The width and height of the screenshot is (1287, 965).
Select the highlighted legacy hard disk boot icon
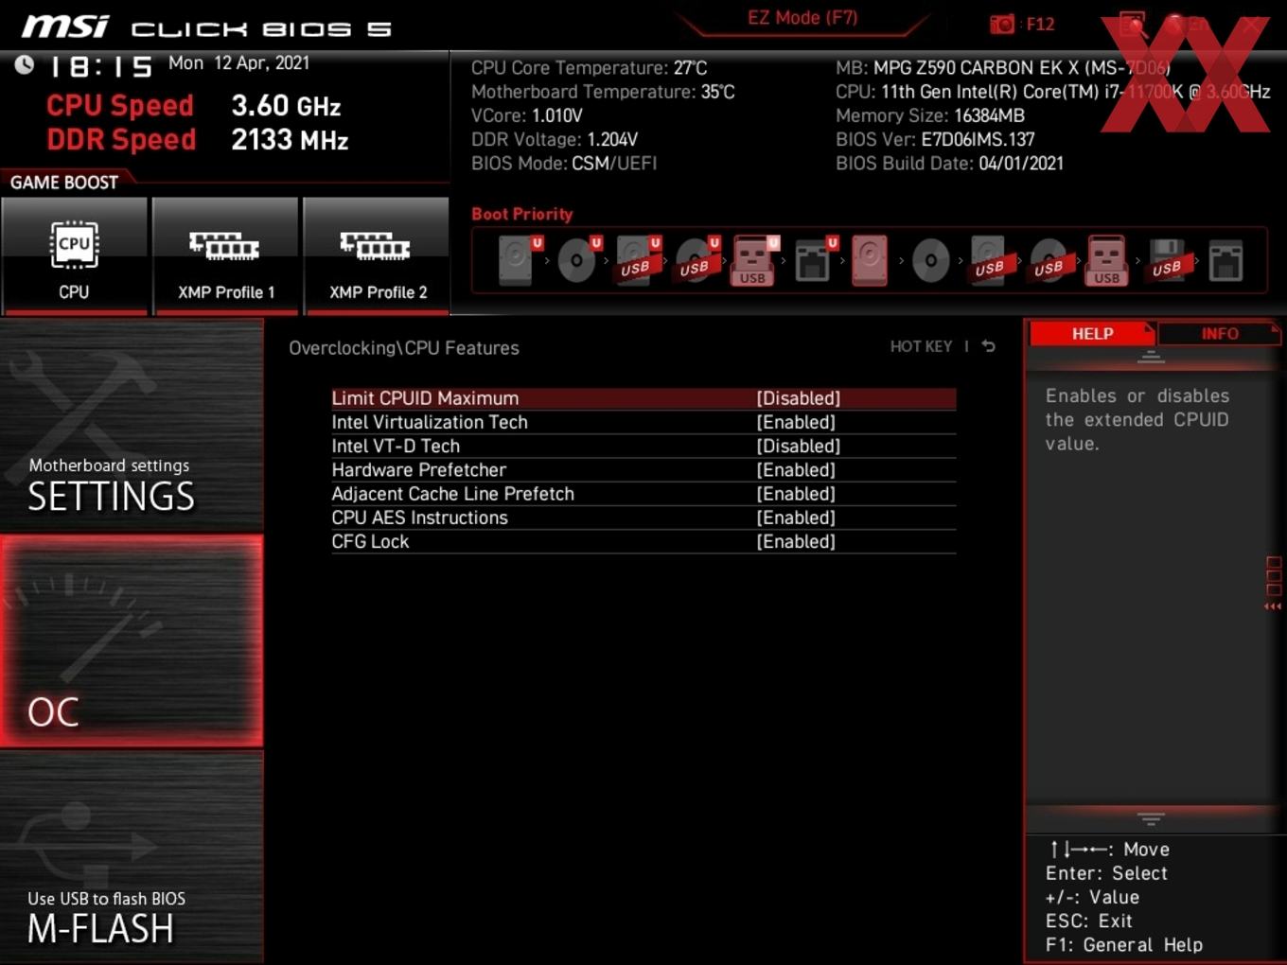870,260
